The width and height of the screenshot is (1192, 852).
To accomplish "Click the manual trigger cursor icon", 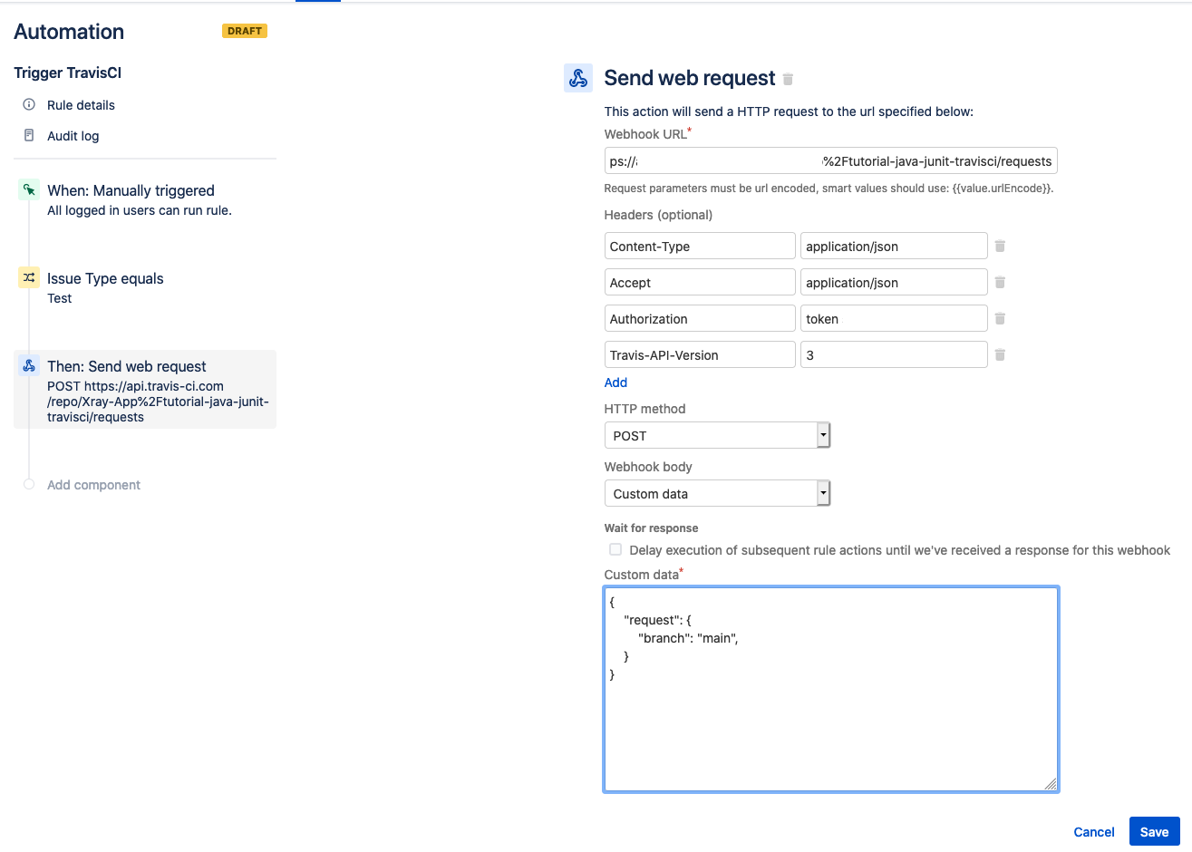I will point(29,190).
